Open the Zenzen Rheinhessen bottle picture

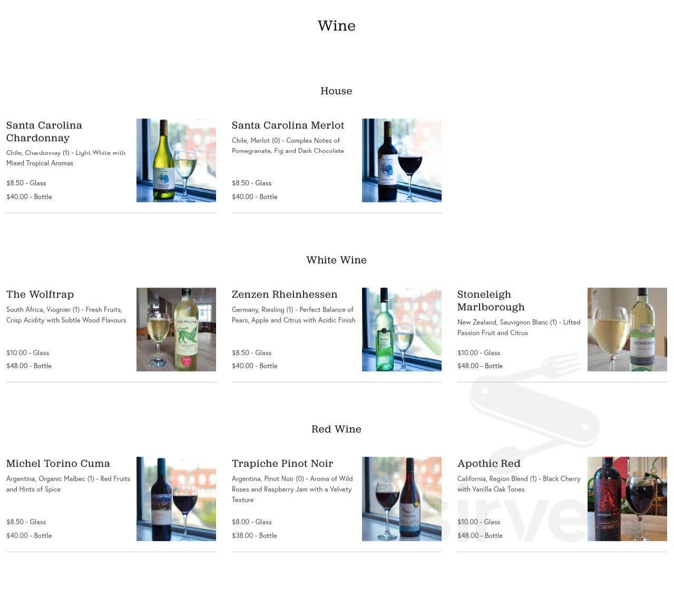402,329
